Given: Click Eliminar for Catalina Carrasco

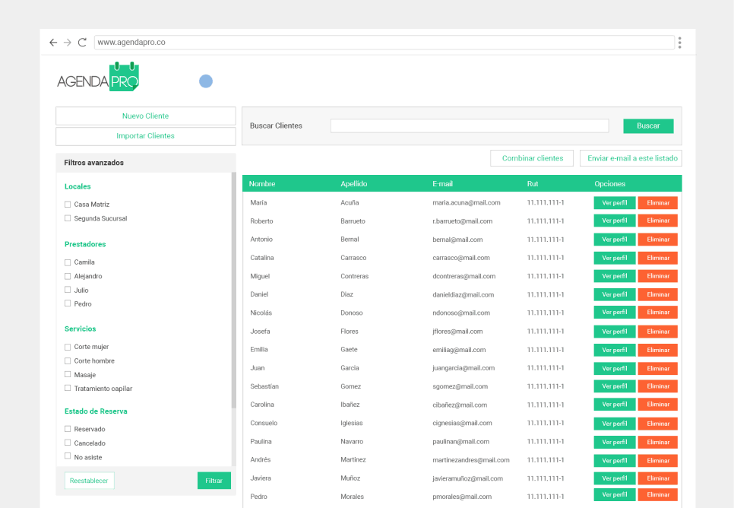Looking at the screenshot, I should pos(658,258).
